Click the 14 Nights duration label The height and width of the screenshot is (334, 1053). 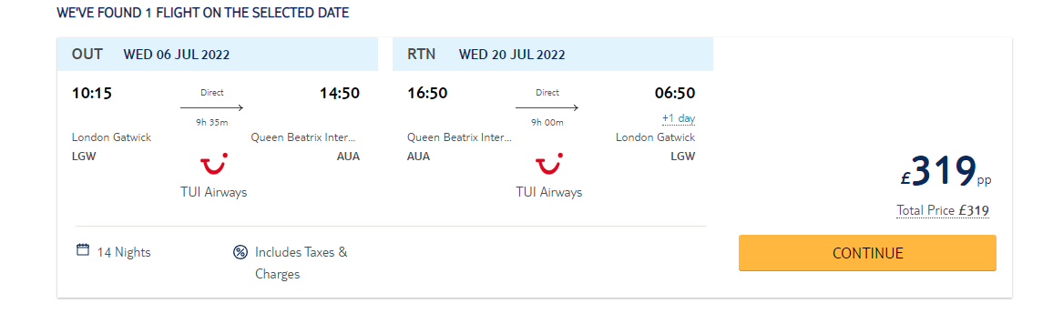124,253
